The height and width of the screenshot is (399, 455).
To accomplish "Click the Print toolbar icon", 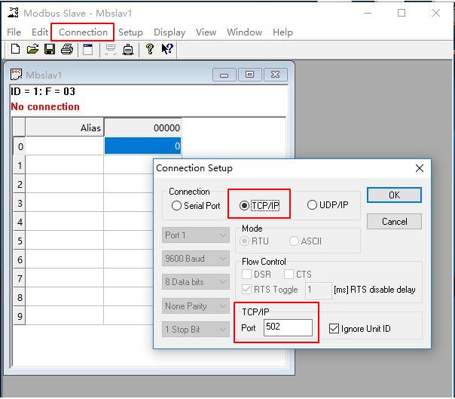I will tap(67, 49).
